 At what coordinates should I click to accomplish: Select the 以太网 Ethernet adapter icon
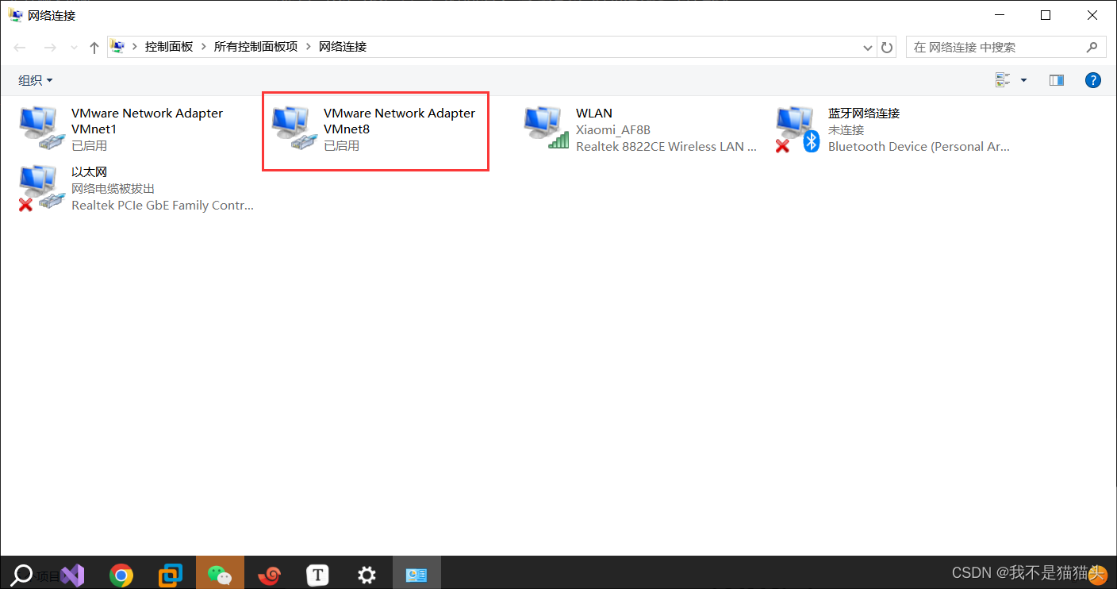pyautogui.click(x=40, y=188)
